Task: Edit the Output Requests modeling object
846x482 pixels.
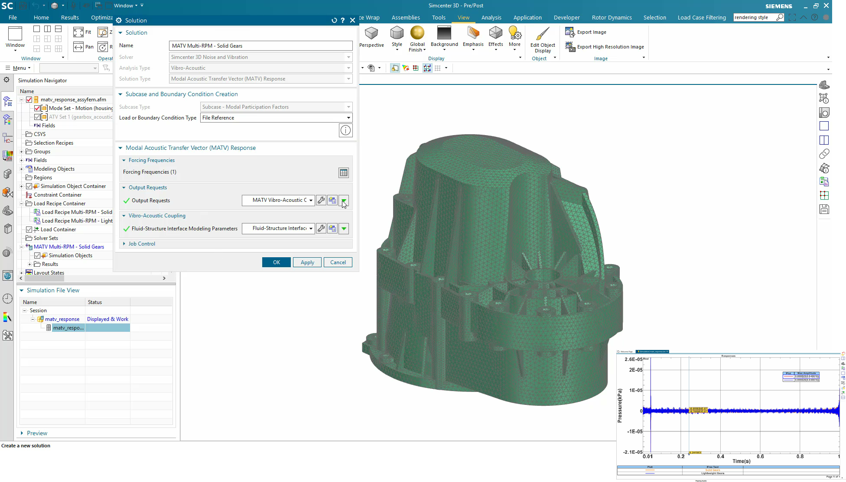Action: [x=321, y=200]
